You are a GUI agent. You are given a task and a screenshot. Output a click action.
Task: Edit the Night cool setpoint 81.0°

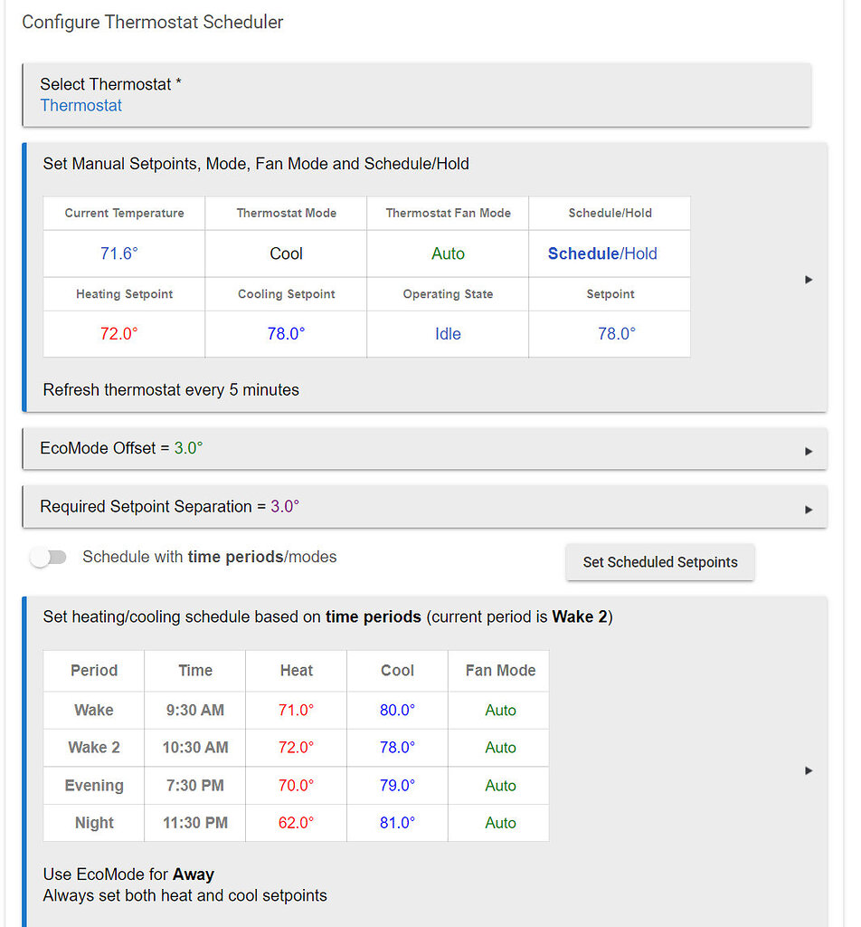pyautogui.click(x=396, y=823)
